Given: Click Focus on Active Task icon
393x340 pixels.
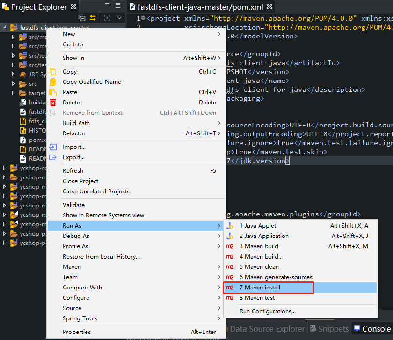Looking at the screenshot, I should (107, 18).
